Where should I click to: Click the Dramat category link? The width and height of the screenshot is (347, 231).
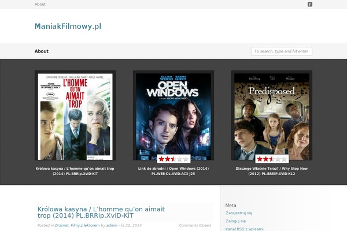coord(62,225)
